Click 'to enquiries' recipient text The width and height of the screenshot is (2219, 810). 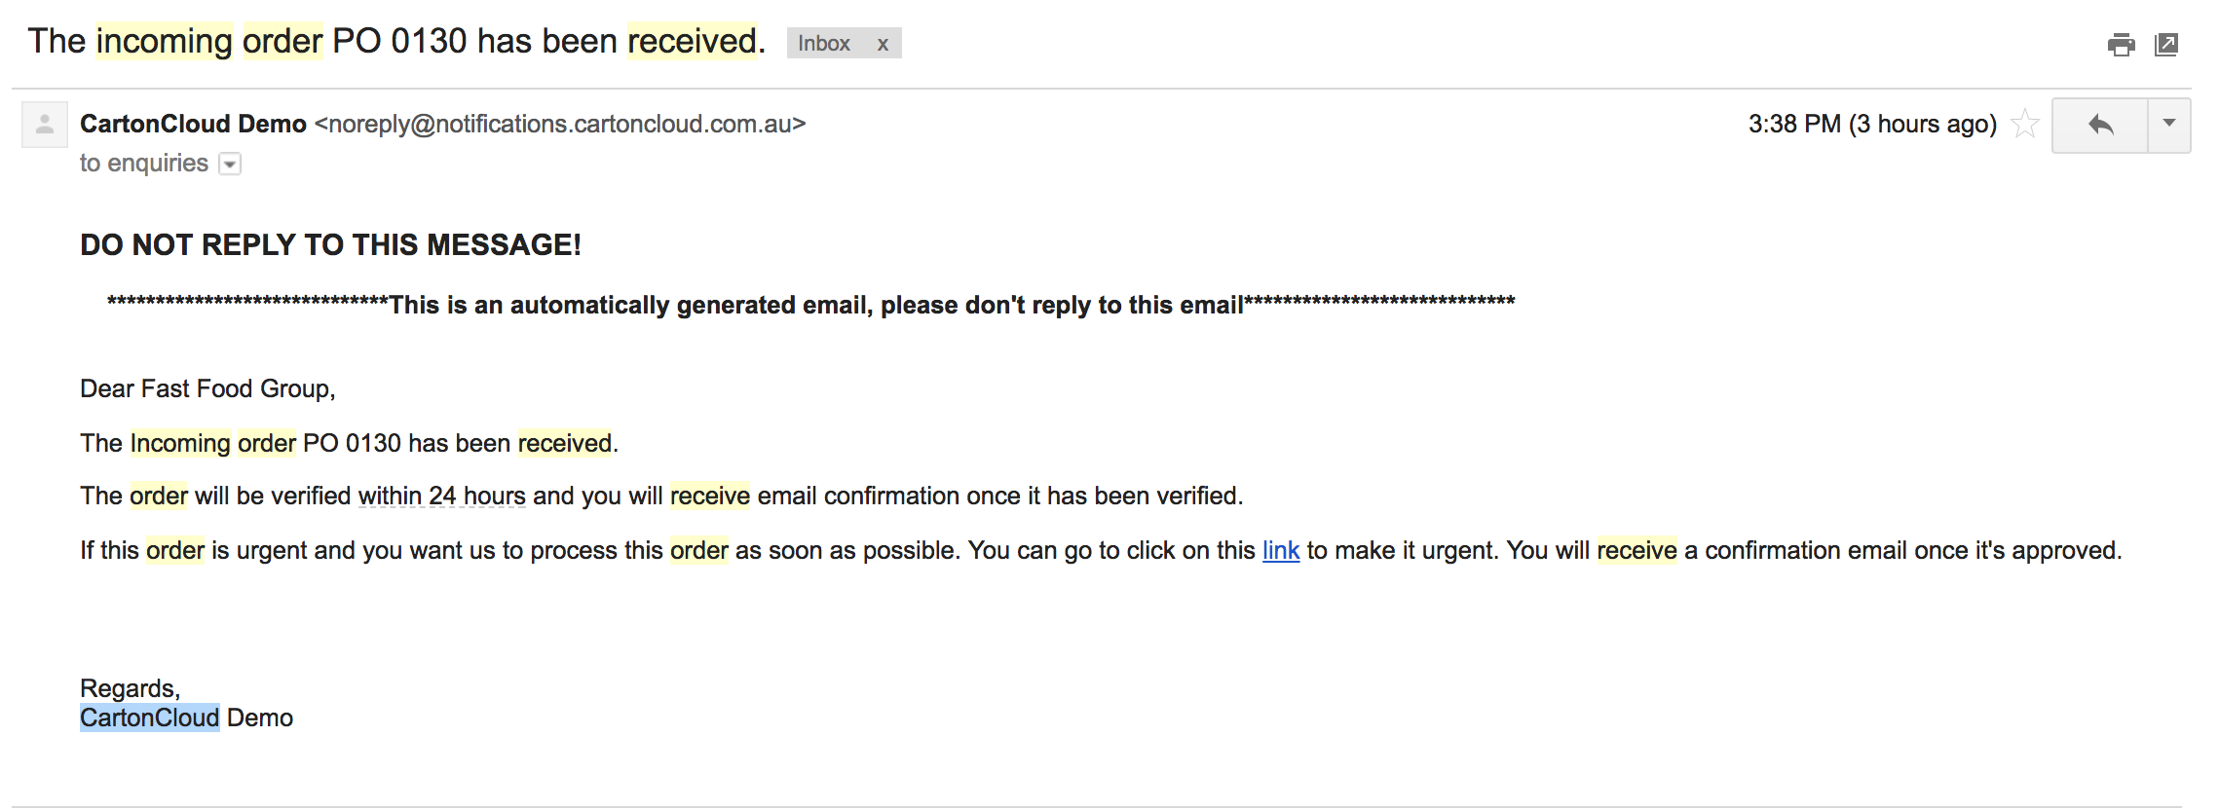click(x=144, y=164)
